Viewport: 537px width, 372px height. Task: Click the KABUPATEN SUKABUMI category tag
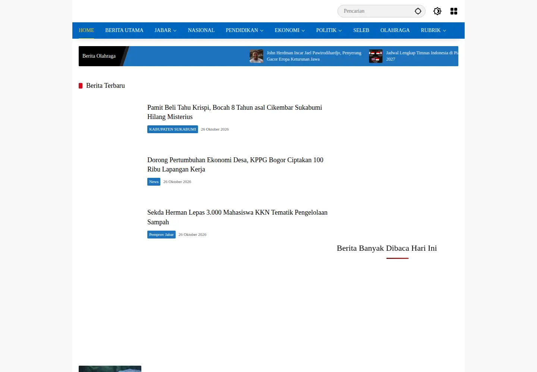click(x=173, y=129)
